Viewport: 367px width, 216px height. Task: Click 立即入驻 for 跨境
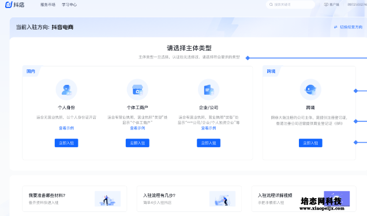tap(310, 143)
